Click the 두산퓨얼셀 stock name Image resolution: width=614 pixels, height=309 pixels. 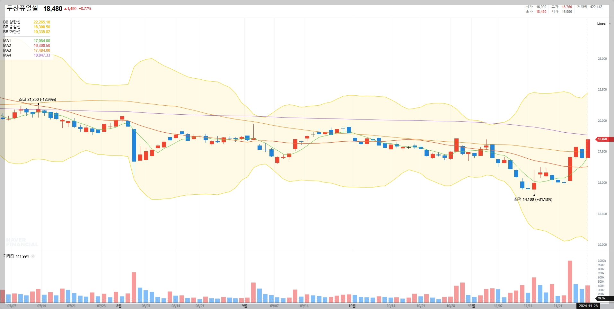[x=22, y=8]
